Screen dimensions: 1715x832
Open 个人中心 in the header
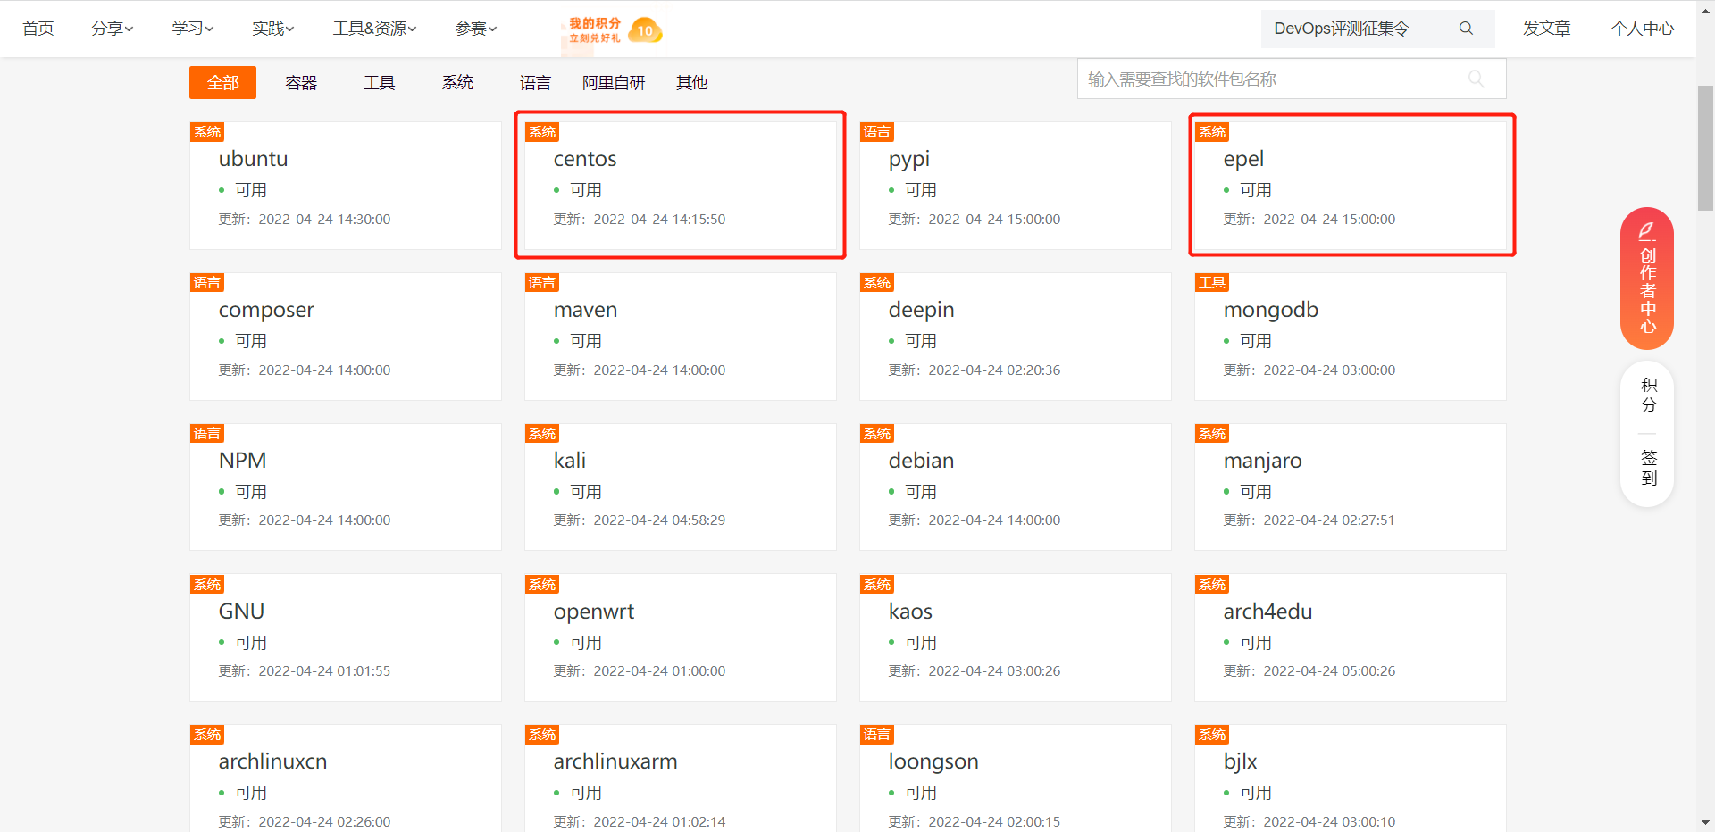[x=1643, y=29]
